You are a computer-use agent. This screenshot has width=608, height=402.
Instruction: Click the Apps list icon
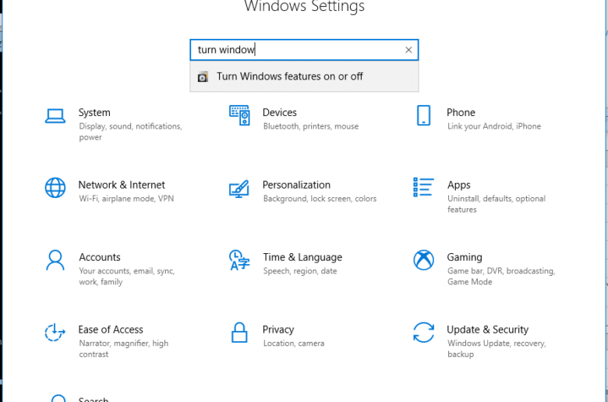[x=423, y=187]
